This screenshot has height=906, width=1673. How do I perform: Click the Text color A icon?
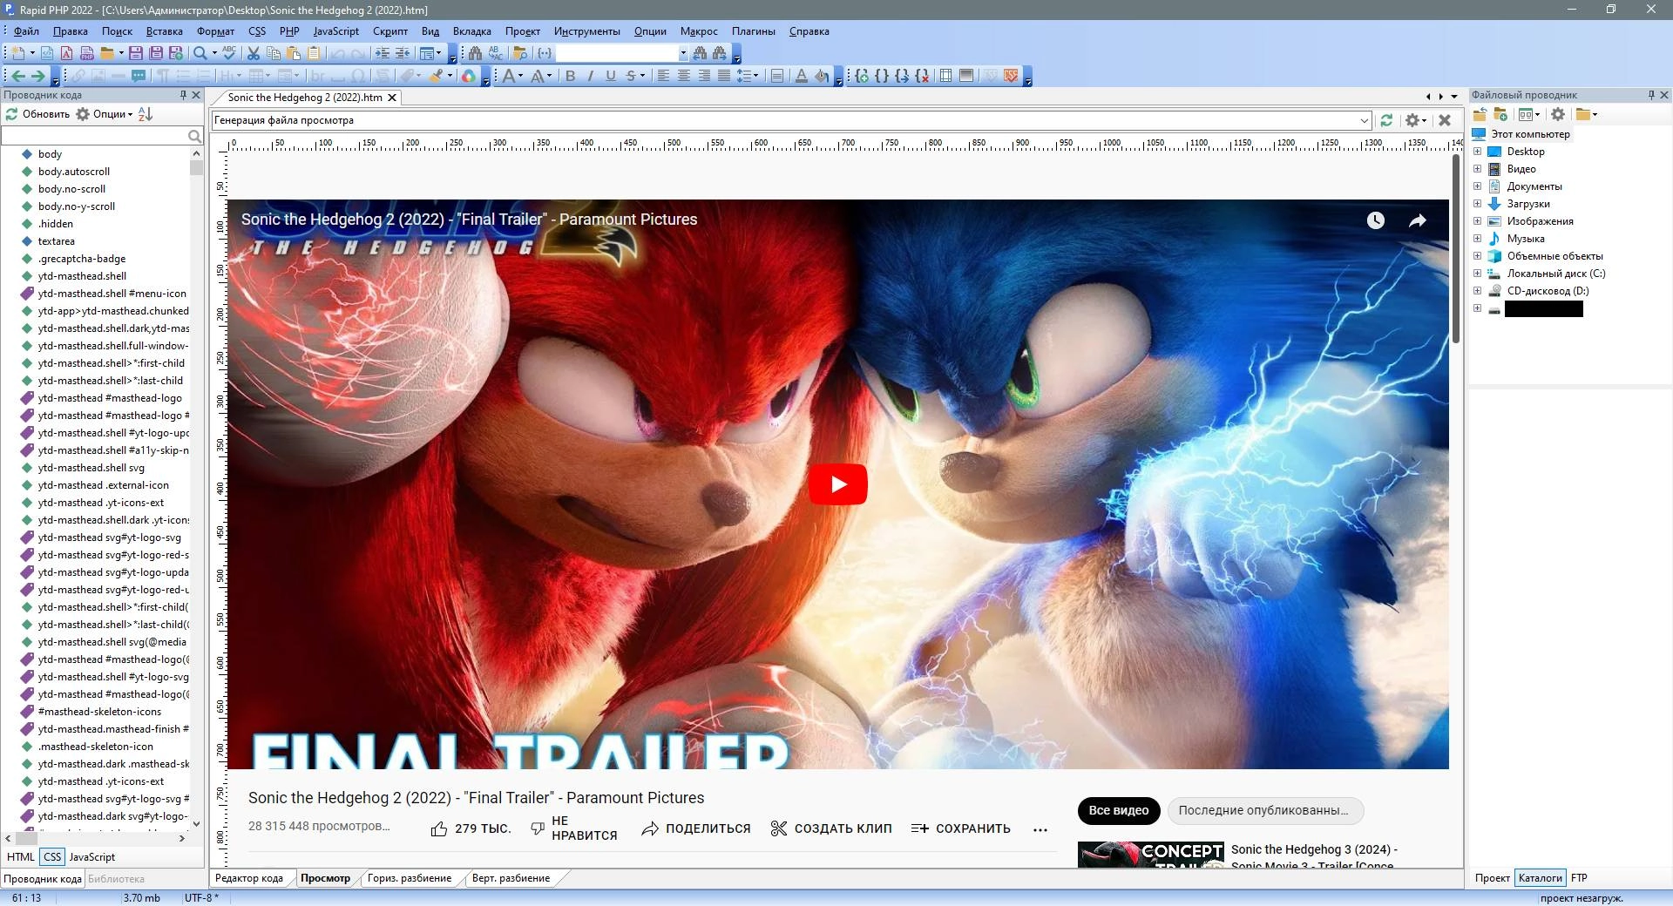click(801, 76)
